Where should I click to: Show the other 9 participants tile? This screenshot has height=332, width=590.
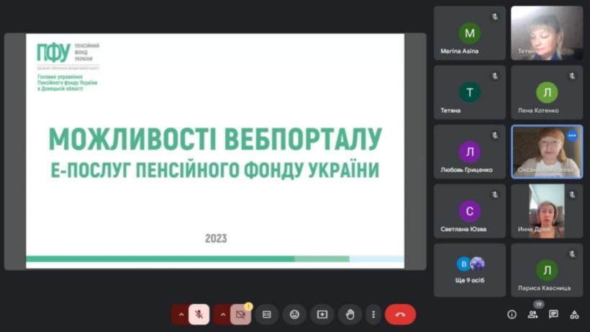[470, 270]
